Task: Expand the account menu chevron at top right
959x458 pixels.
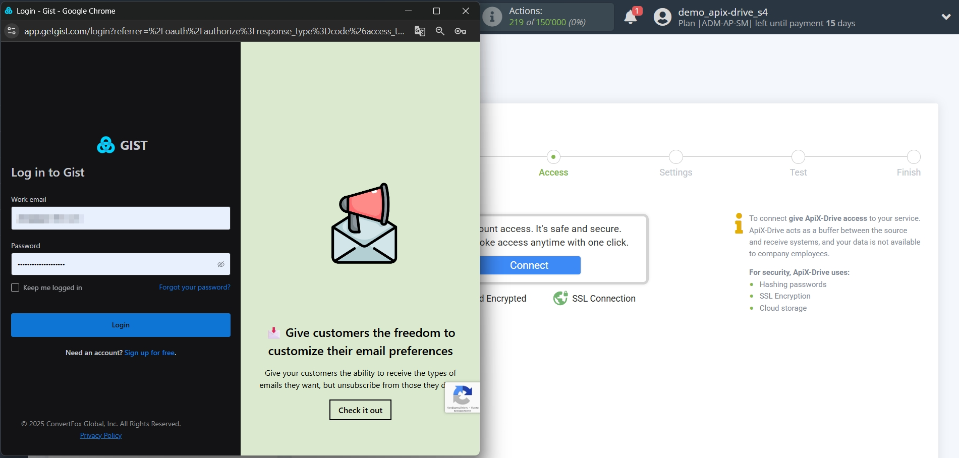Action: [x=946, y=17]
